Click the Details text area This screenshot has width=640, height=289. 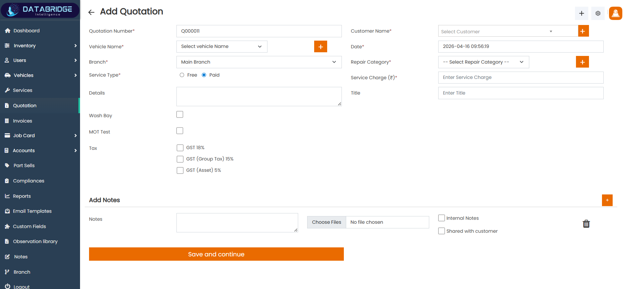tap(259, 97)
